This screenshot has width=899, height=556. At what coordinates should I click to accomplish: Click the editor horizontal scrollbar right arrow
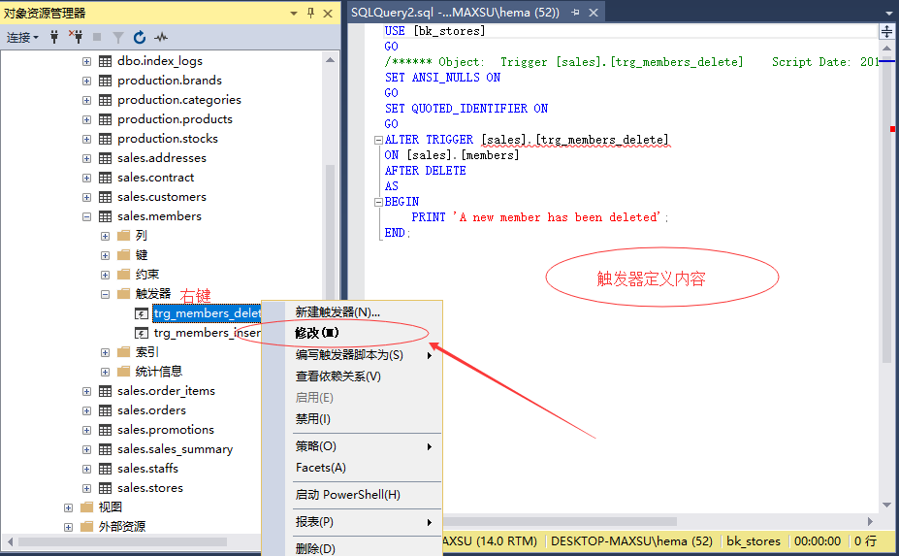(870, 522)
